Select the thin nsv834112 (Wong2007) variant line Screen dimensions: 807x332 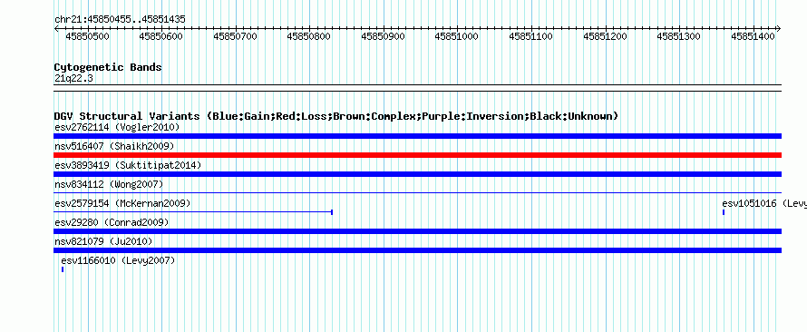click(417, 192)
